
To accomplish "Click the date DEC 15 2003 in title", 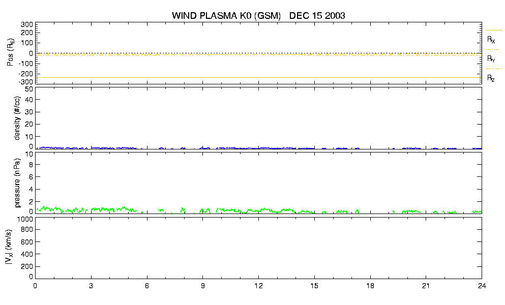I will pos(317,15).
